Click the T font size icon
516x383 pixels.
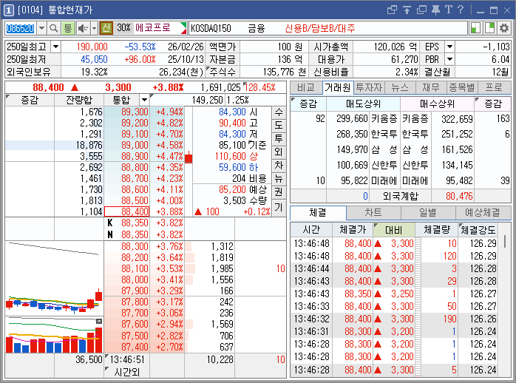point(448,10)
